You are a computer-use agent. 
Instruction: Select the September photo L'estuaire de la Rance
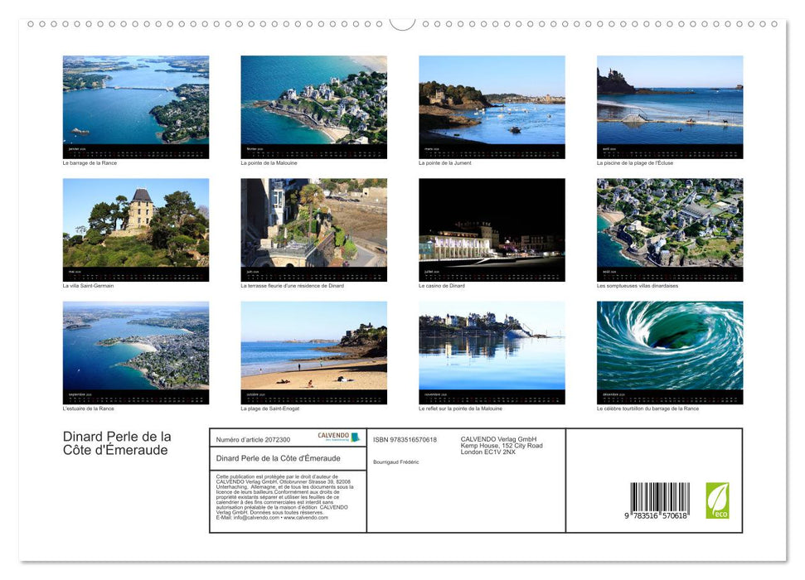136,351
